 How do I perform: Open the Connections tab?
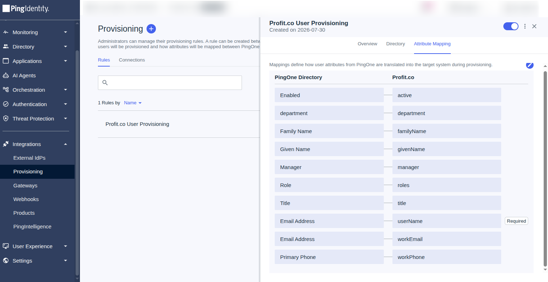coord(132,60)
